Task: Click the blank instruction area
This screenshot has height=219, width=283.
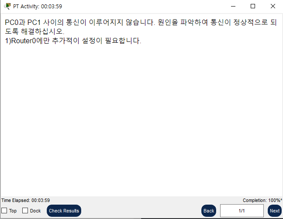Action: pyautogui.click(x=141, y=119)
